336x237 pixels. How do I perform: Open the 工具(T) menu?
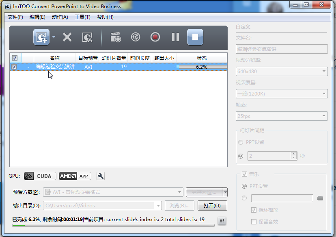click(82, 17)
